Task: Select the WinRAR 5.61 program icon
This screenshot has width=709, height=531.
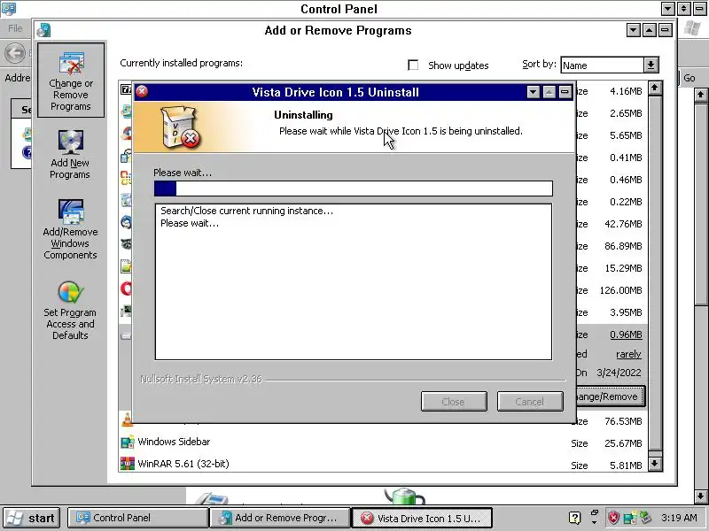Action: click(128, 464)
